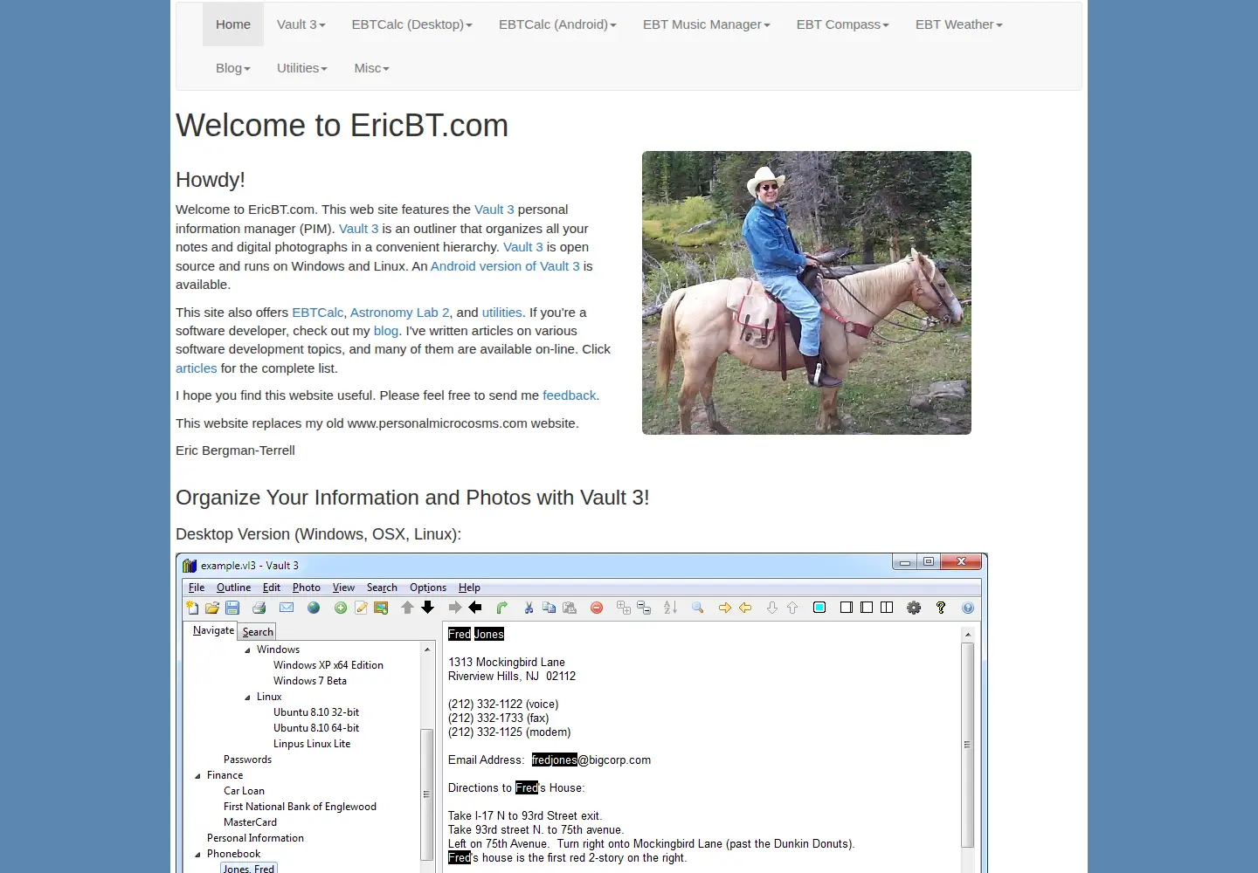1258x873 pixels.
Task: Click the new document icon in Vault 3 toolbar
Action: pyautogui.click(x=192, y=608)
